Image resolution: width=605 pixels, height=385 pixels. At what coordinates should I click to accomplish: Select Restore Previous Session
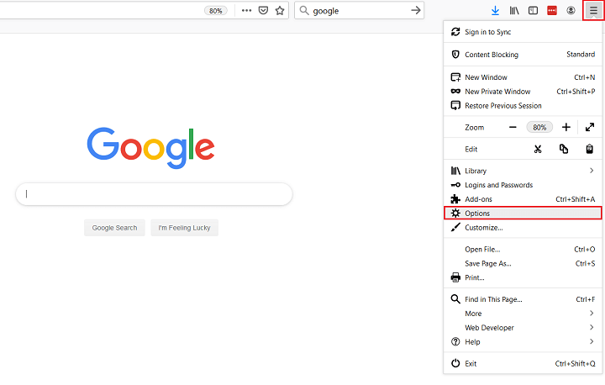523,106
